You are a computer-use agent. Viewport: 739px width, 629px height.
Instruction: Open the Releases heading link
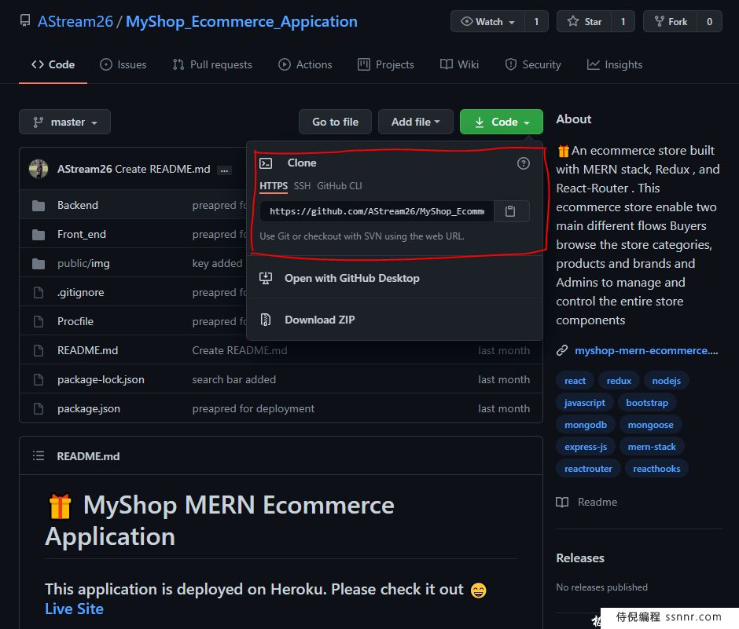click(x=580, y=558)
